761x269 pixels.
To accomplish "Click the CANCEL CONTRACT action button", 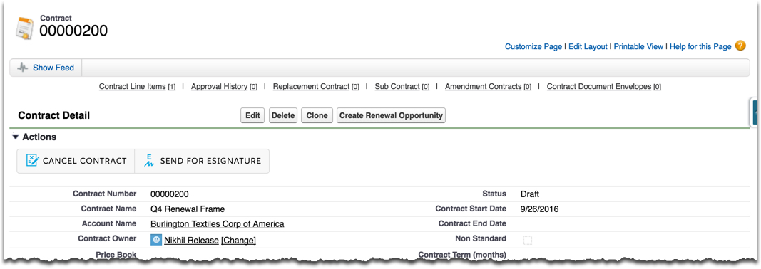I will pos(76,161).
